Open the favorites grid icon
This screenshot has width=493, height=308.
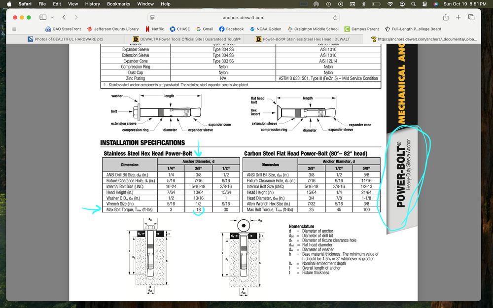(14, 29)
